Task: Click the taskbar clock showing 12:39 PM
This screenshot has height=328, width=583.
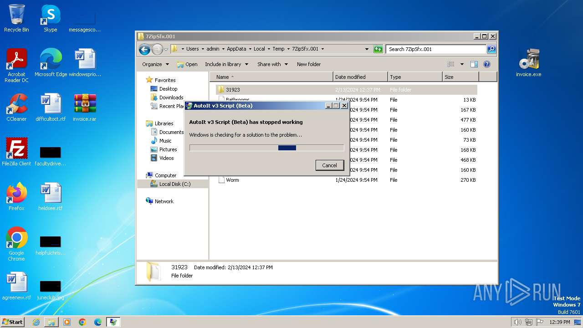Action: coord(559,322)
